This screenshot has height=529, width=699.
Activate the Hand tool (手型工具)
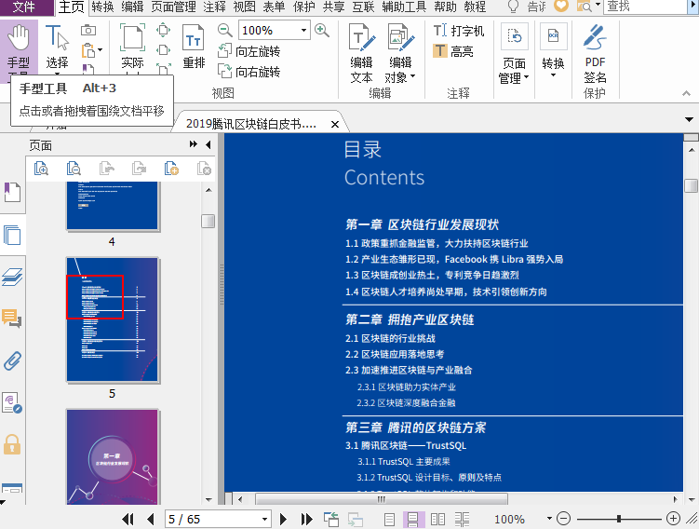19,50
